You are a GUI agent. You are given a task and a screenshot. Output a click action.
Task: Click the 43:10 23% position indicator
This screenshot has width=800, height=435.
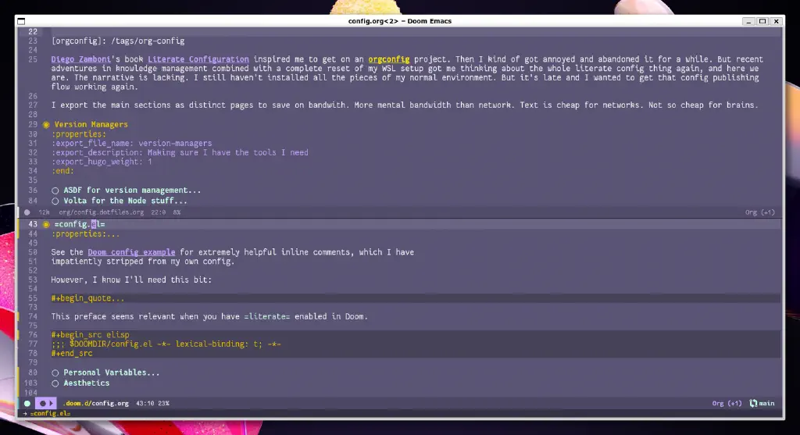pyautogui.click(x=152, y=404)
